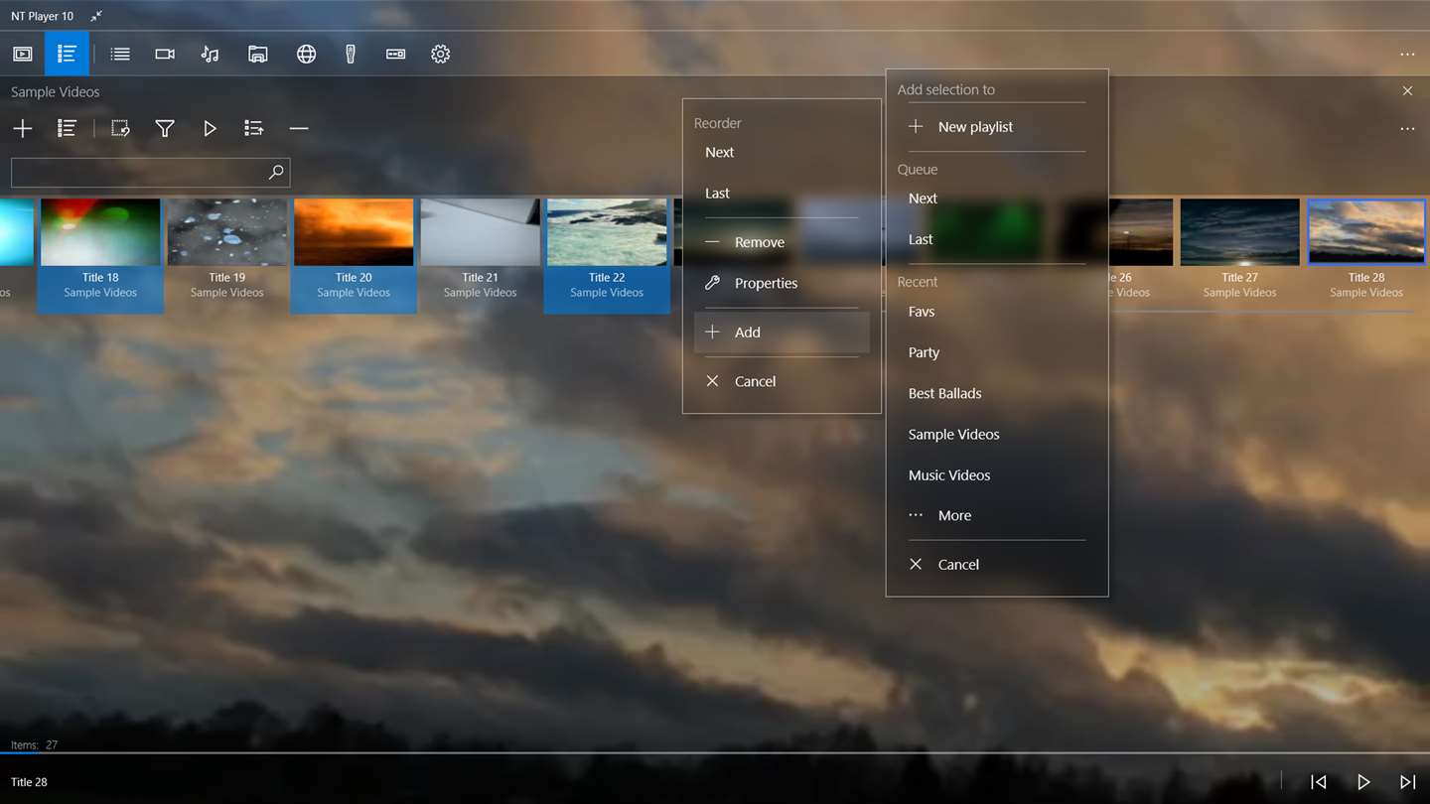This screenshot has width=1430, height=804.
Task: Open the music notes library icon
Action: [x=210, y=54]
